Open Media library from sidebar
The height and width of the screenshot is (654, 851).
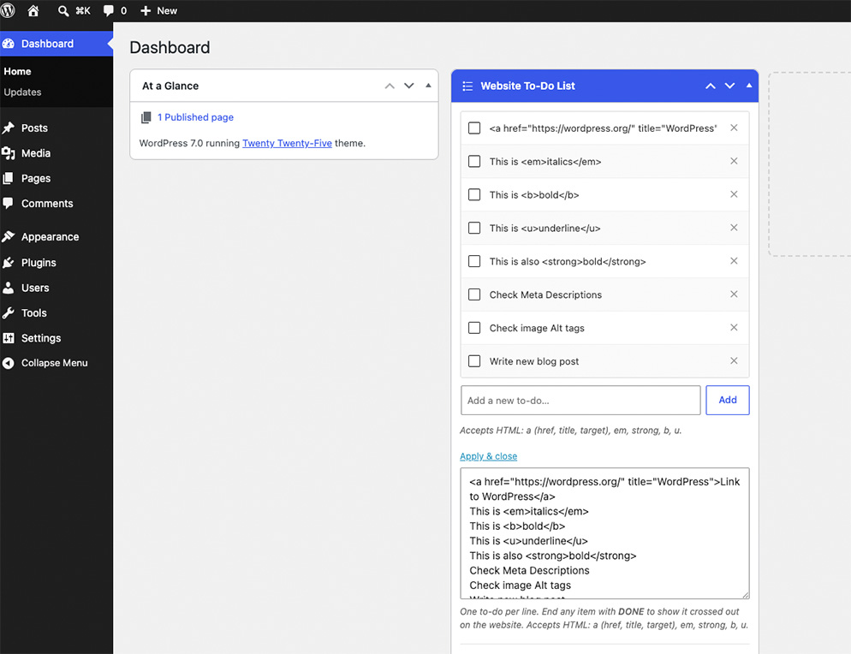tap(36, 153)
